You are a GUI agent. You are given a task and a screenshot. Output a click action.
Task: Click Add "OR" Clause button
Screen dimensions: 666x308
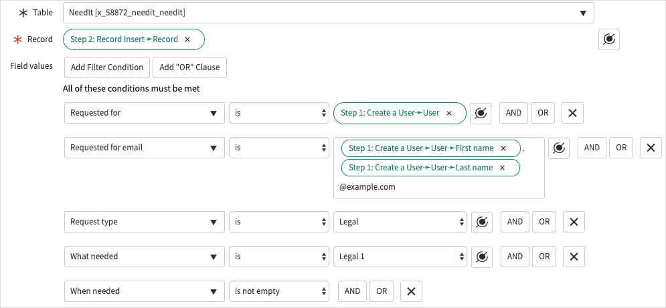(189, 67)
